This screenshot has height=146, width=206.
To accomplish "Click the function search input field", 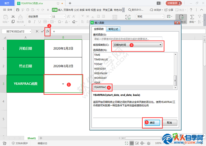I will coord(128,39).
